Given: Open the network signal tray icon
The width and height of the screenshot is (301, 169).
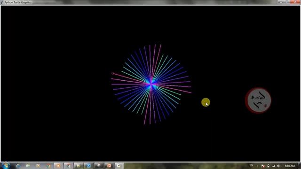Looking at the screenshot, I should 274,166.
